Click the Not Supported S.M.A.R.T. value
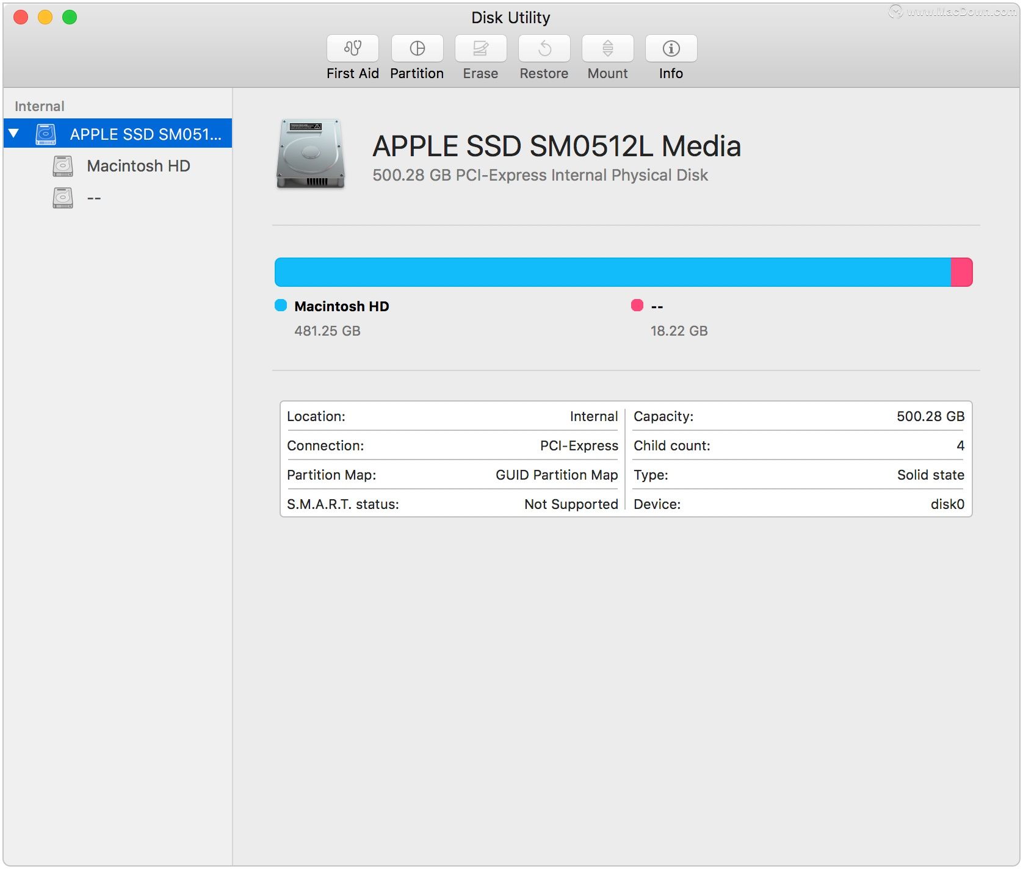Image resolution: width=1023 pixels, height=869 pixels. pyautogui.click(x=571, y=504)
